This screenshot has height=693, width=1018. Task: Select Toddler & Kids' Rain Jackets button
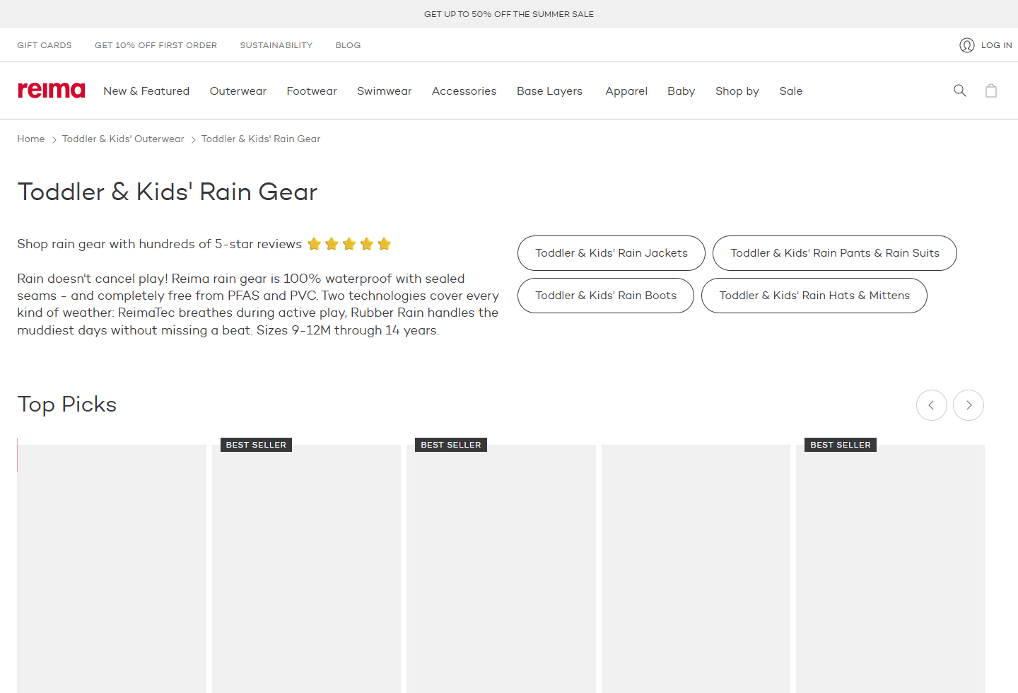point(612,253)
